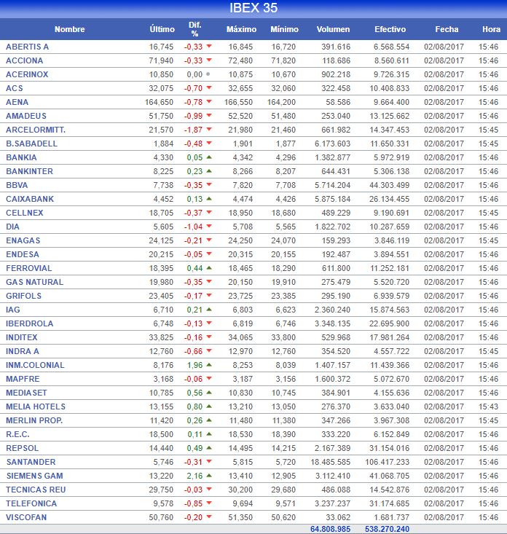
Task: Open the REPSOL stock link
Action: tap(22, 448)
